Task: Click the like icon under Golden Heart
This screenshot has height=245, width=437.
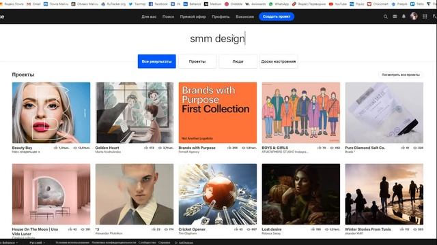Action: 146,148
